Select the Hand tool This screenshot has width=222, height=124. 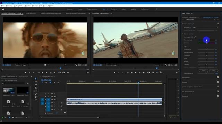36,97
